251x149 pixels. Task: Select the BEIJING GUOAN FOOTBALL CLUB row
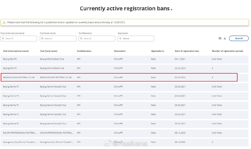(x=119, y=77)
